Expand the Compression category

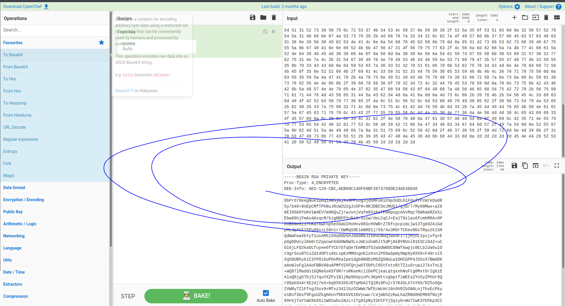point(55,296)
